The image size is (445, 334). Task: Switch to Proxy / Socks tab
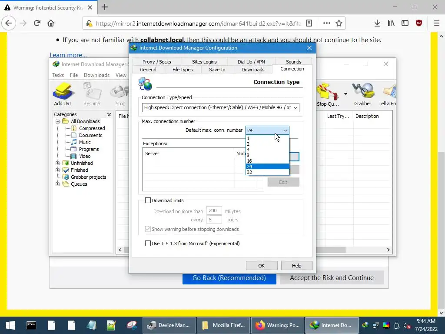[156, 62]
